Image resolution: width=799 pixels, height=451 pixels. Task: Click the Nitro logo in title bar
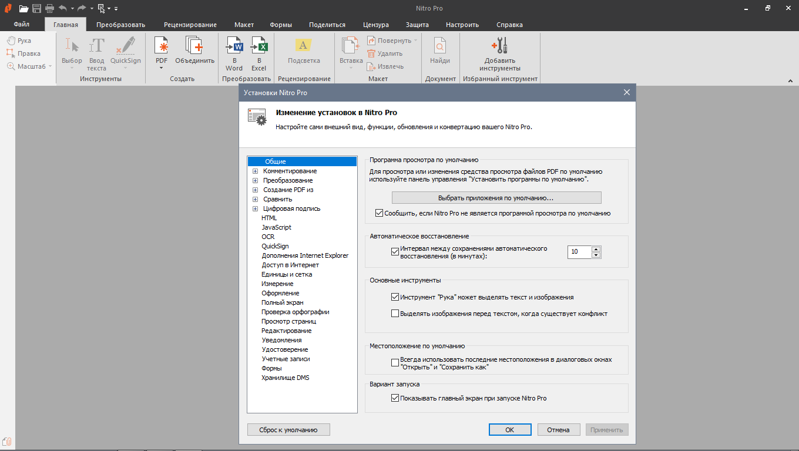point(8,8)
